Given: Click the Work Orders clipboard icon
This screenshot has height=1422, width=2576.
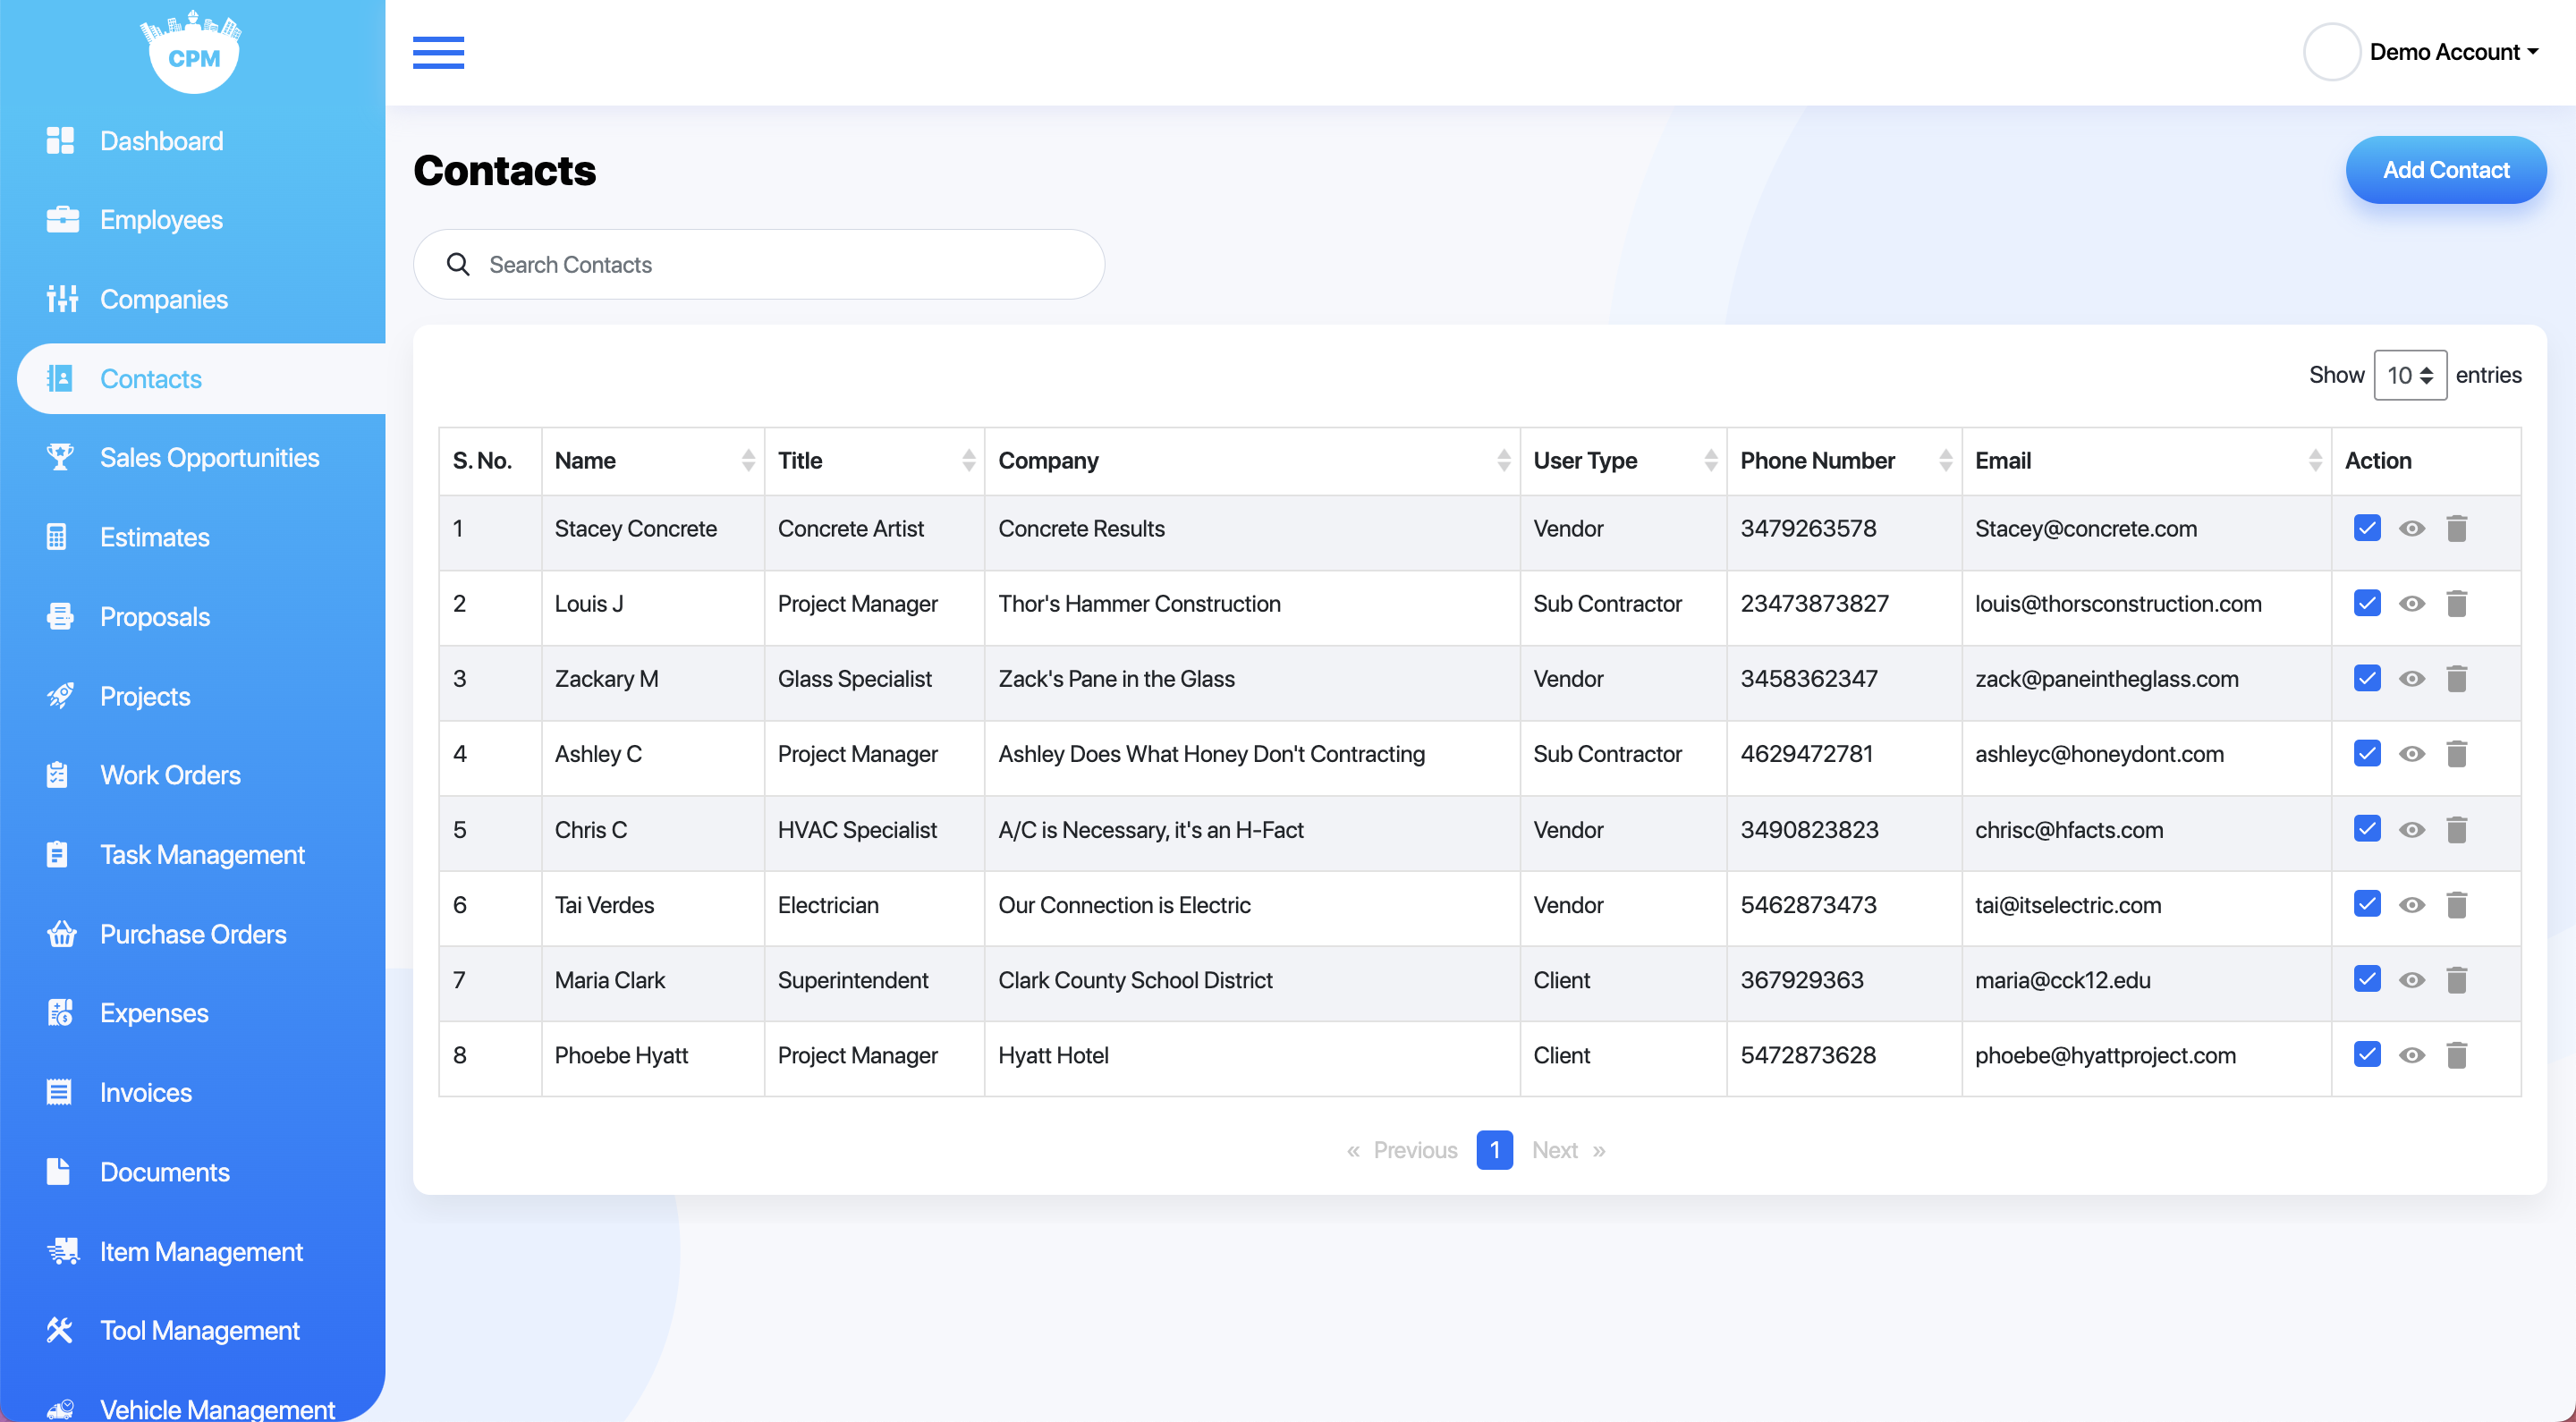Looking at the screenshot, I should 57,775.
